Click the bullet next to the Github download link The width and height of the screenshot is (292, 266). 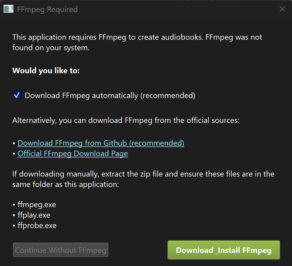tap(14, 143)
